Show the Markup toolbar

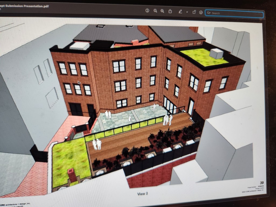tap(201, 12)
